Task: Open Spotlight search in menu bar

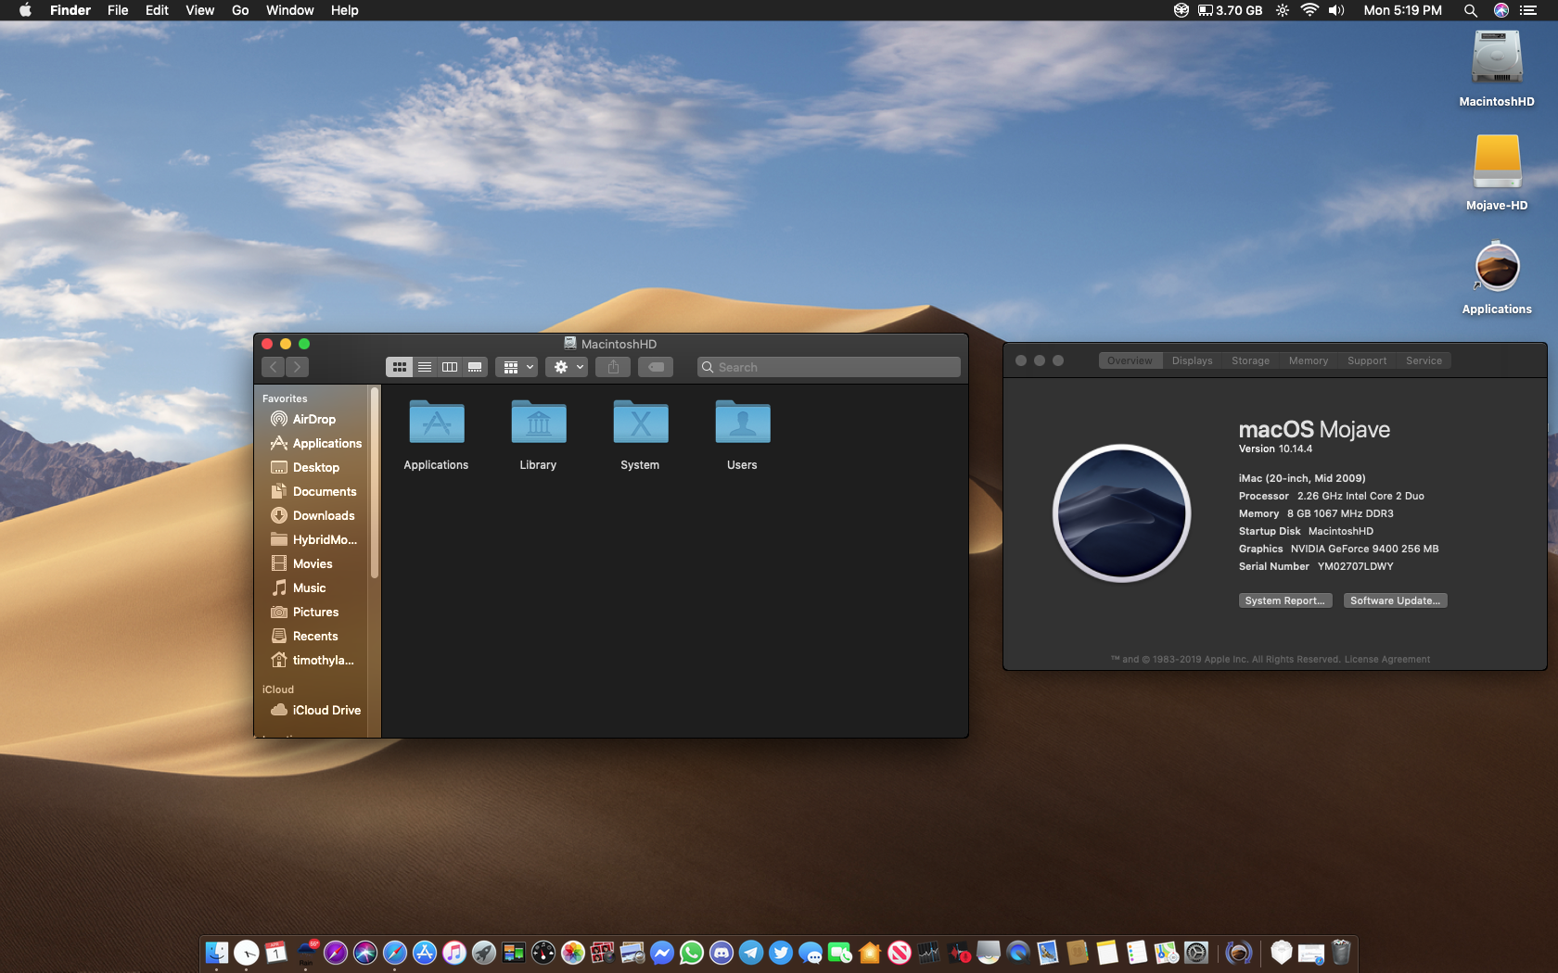Action: click(x=1470, y=10)
